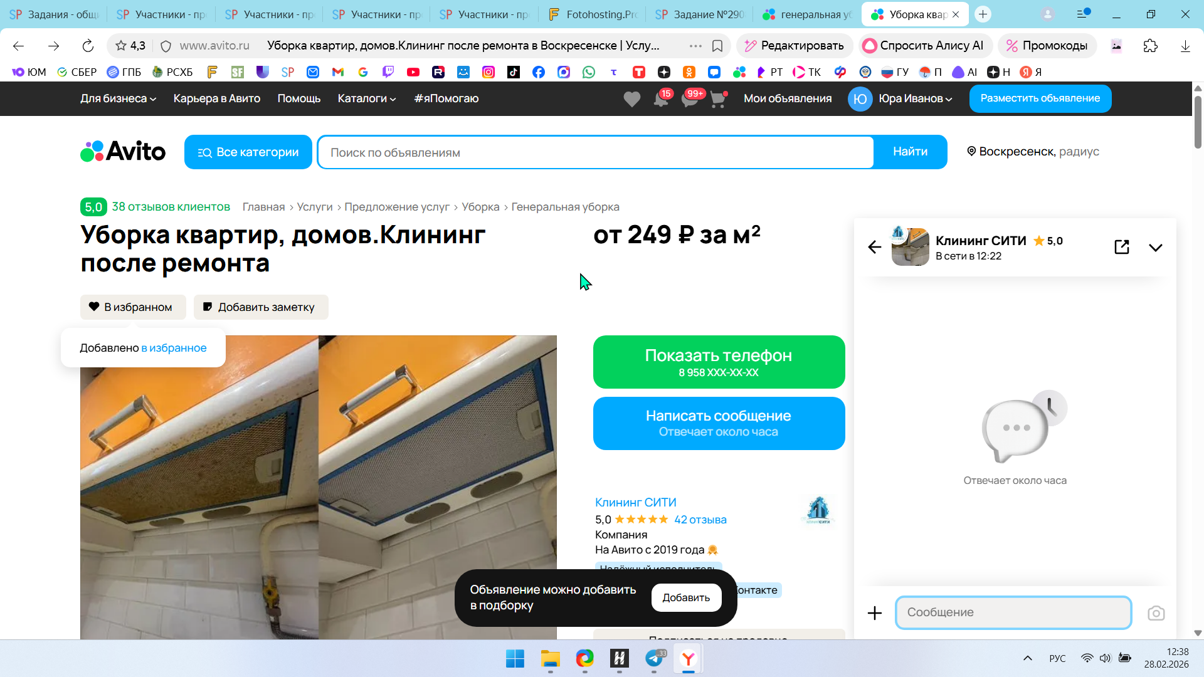
Task: Open the shopping cart icon
Action: (717, 99)
